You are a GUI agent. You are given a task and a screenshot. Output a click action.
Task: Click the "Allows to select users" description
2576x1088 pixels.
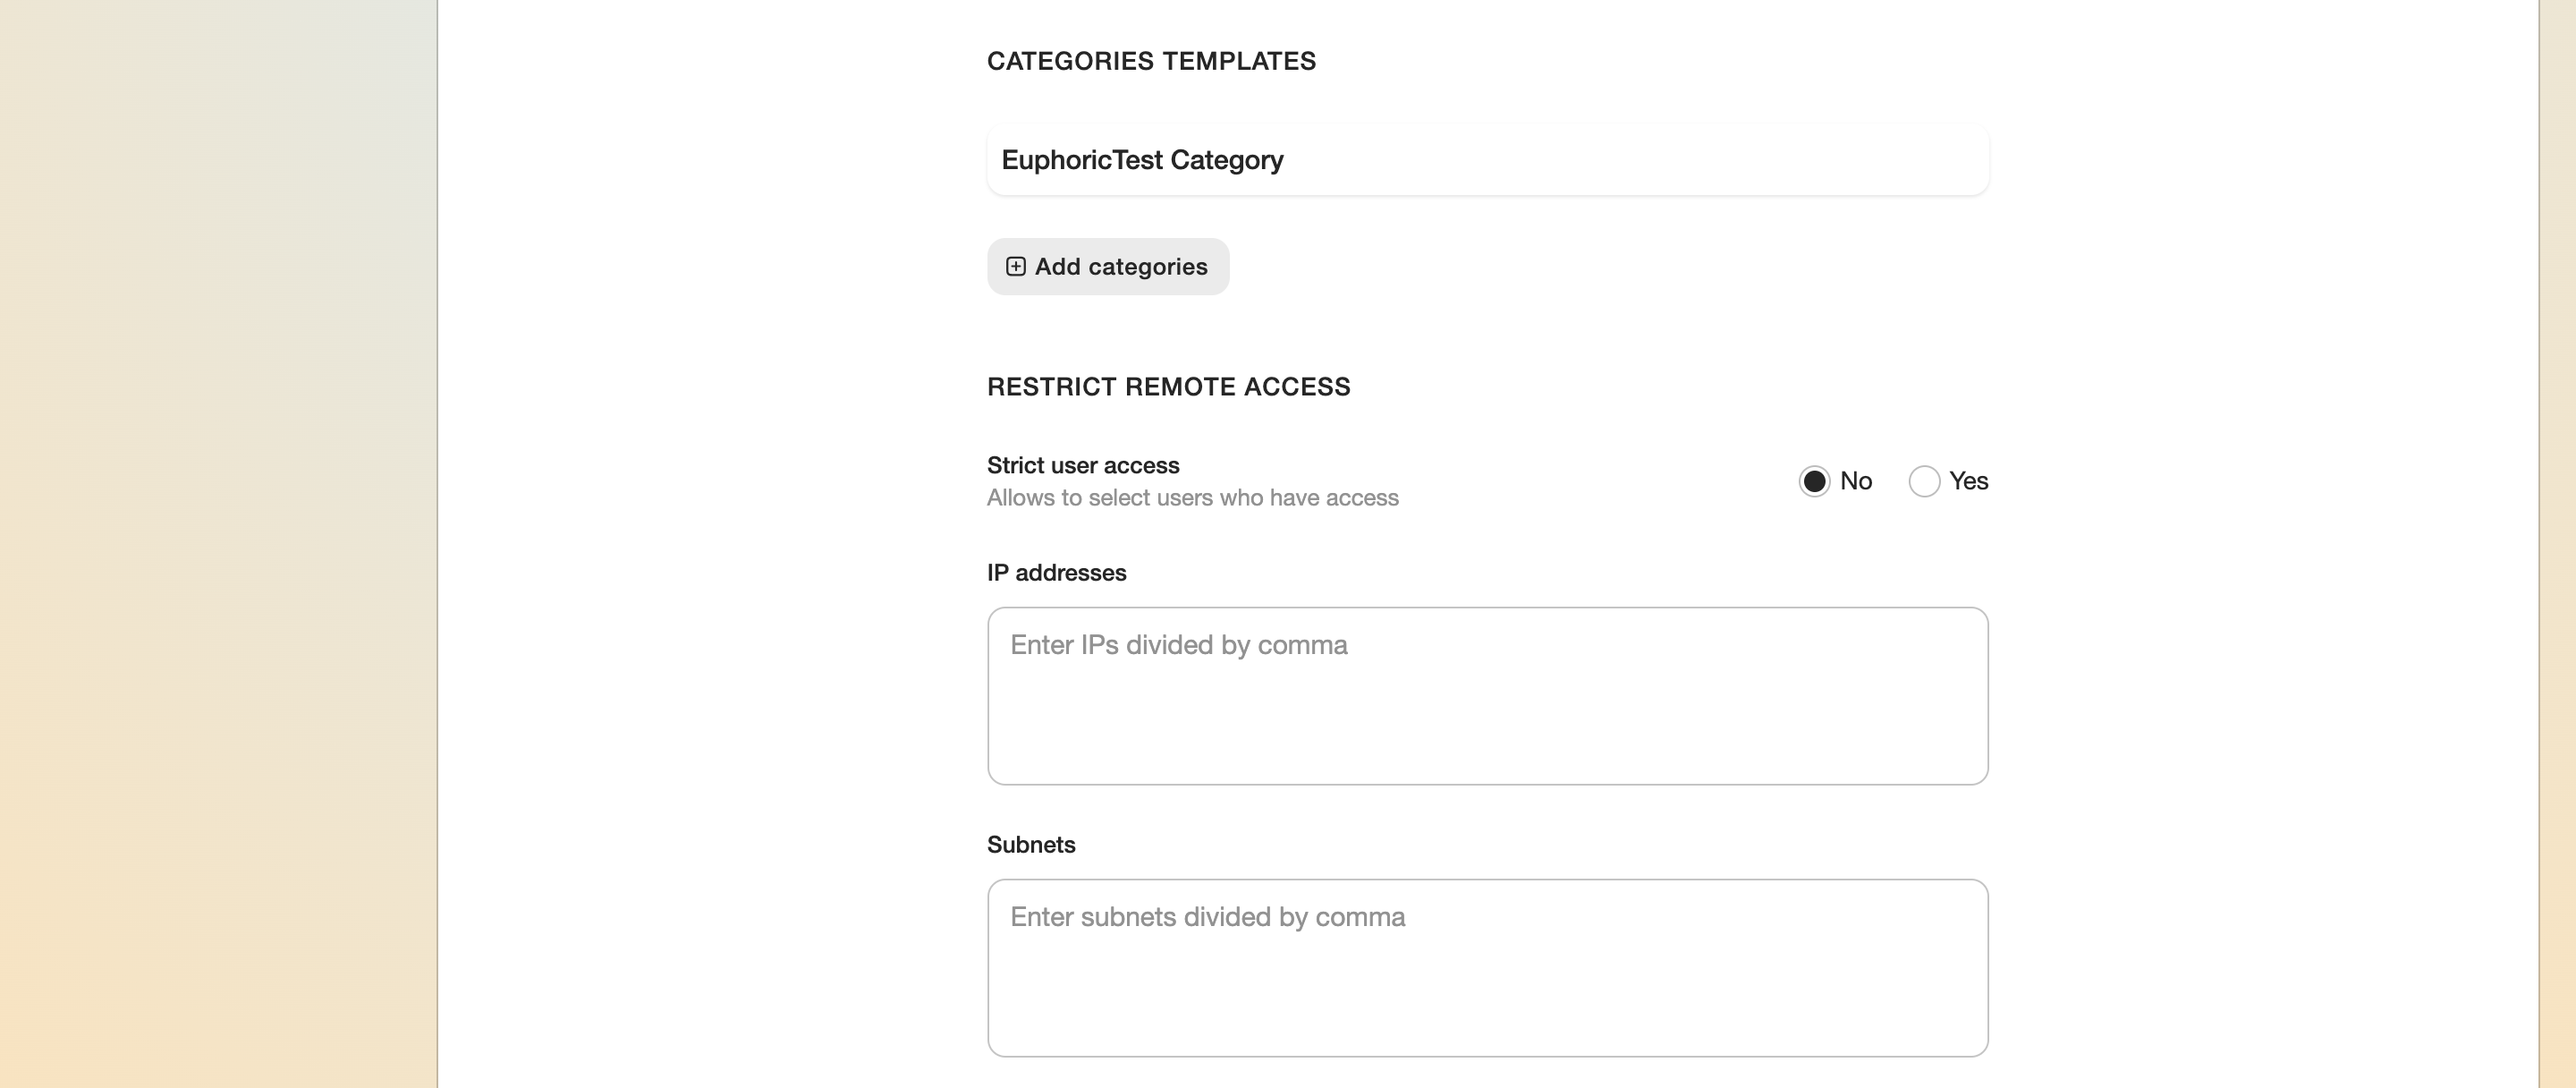tap(1192, 498)
